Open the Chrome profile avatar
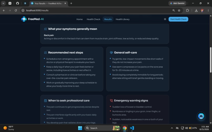This screenshot has width=212, height=132. (x=202, y=10)
